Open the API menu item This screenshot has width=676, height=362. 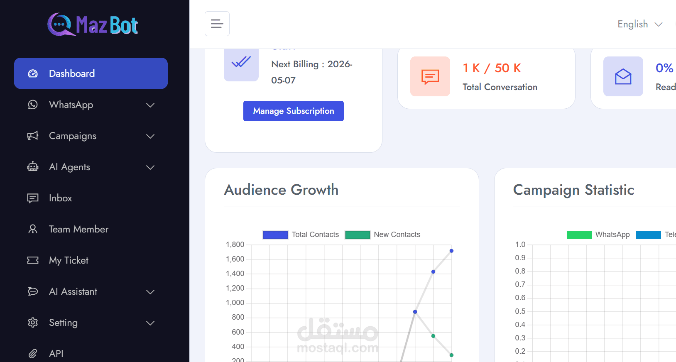pyautogui.click(x=91, y=354)
